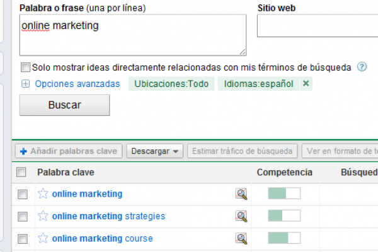Open the Ubicaciones:Todo filter
This screenshot has width=378, height=252.
(170, 84)
